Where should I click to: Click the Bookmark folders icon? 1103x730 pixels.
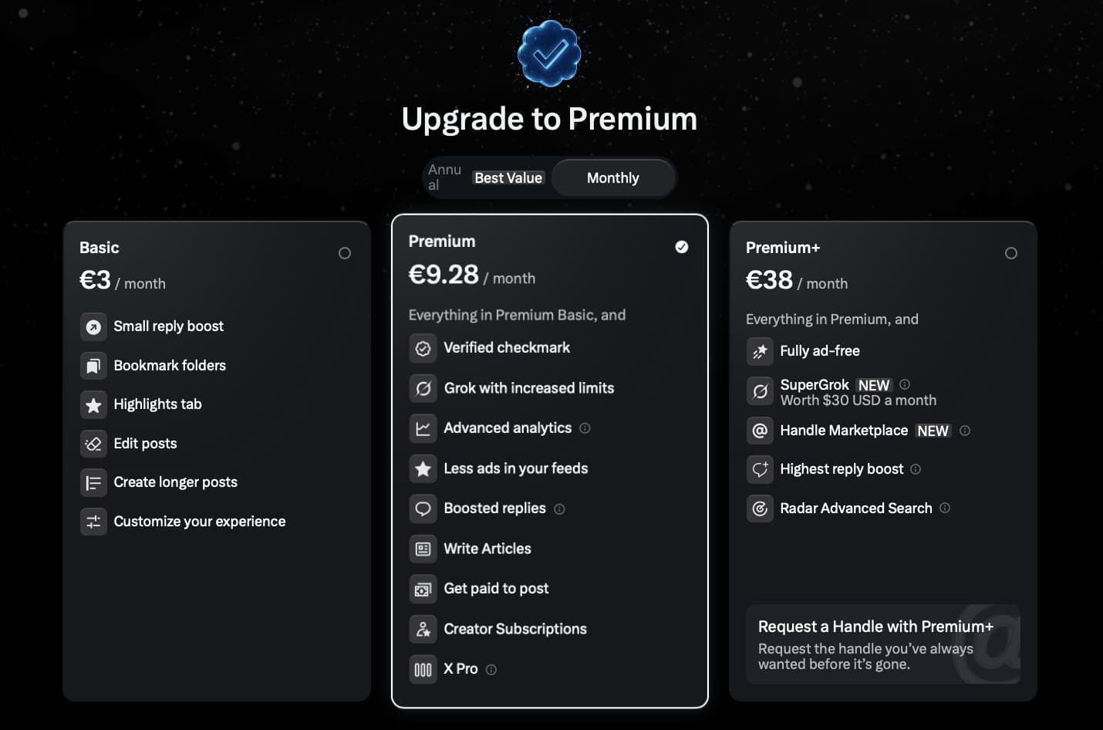[x=93, y=366]
